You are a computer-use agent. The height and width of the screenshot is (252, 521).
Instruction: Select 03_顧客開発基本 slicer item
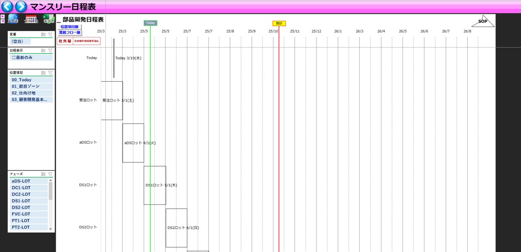pos(31,100)
